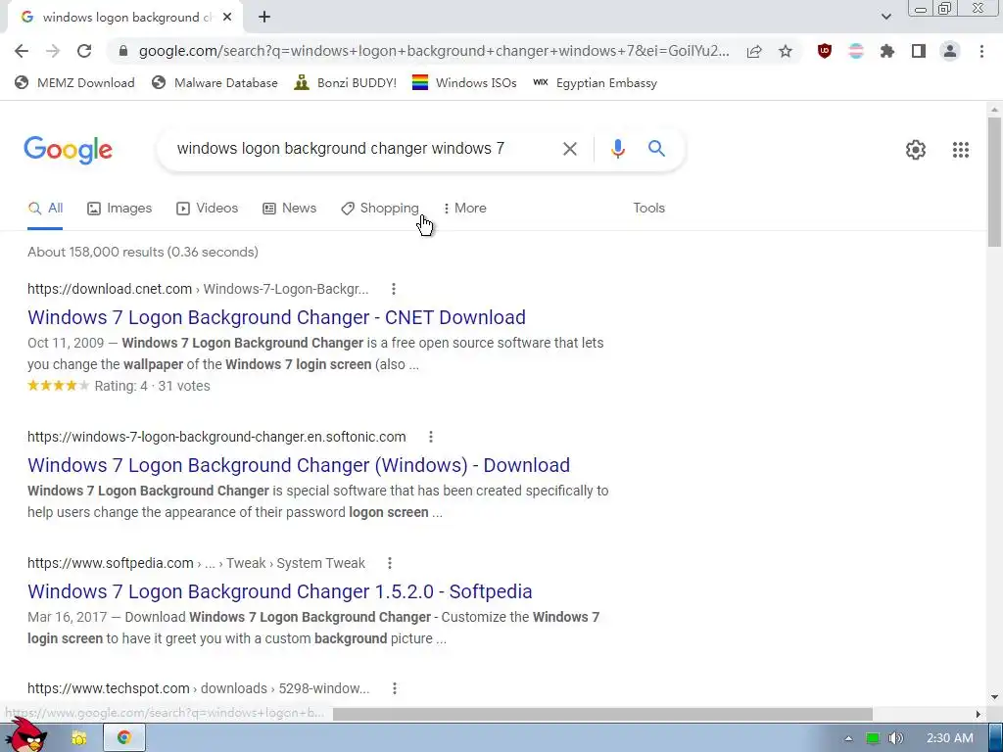This screenshot has height=752, width=1003.
Task: Submit search with magnifier icon
Action: pos(656,149)
